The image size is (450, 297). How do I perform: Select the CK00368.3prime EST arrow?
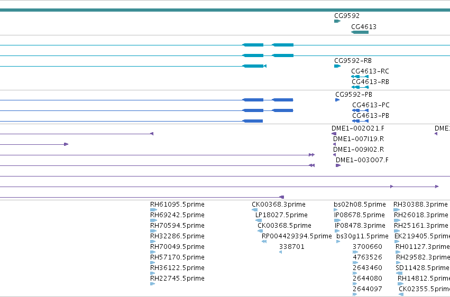(x=254, y=210)
